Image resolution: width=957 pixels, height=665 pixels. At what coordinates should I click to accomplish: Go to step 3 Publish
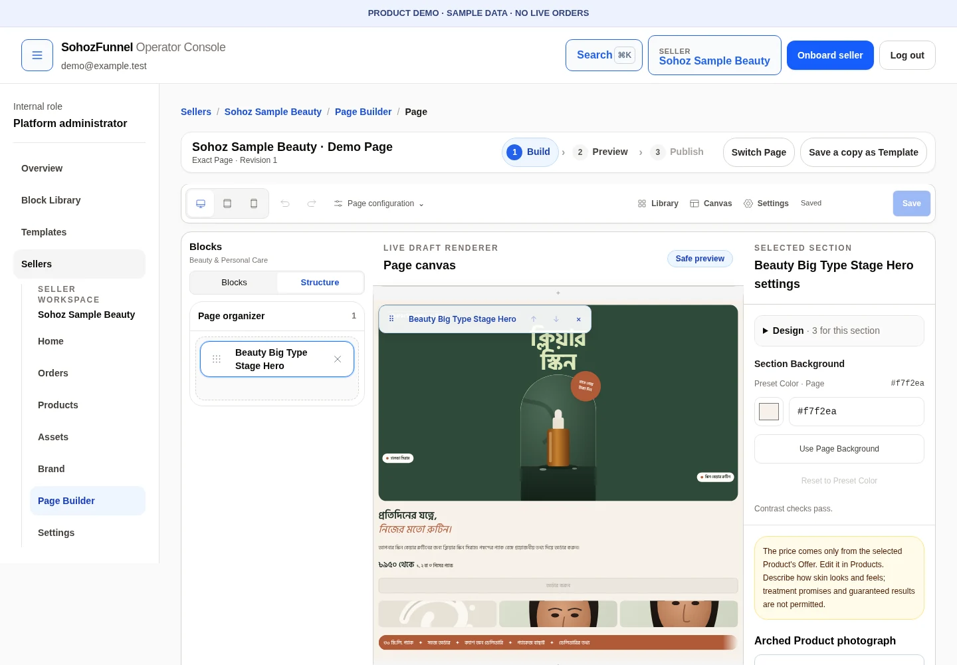coord(677,152)
